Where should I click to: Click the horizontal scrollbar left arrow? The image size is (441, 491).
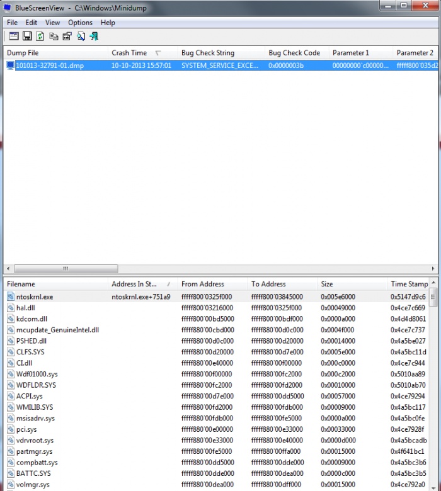(8, 269)
